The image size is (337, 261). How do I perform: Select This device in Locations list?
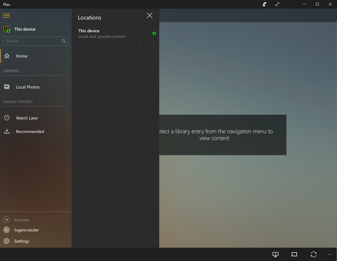115,34
